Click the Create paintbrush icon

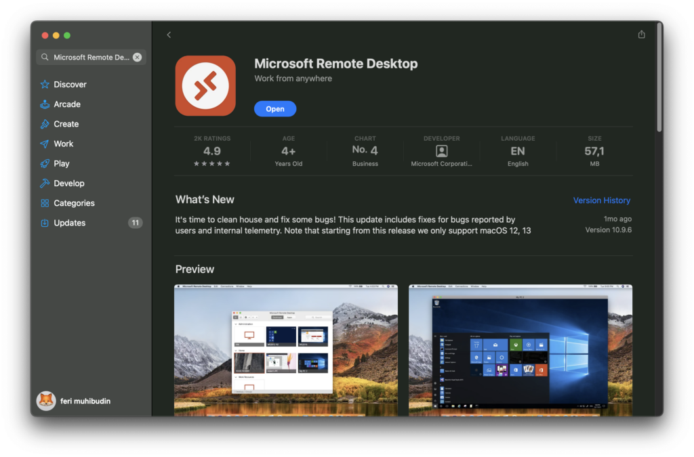point(45,124)
